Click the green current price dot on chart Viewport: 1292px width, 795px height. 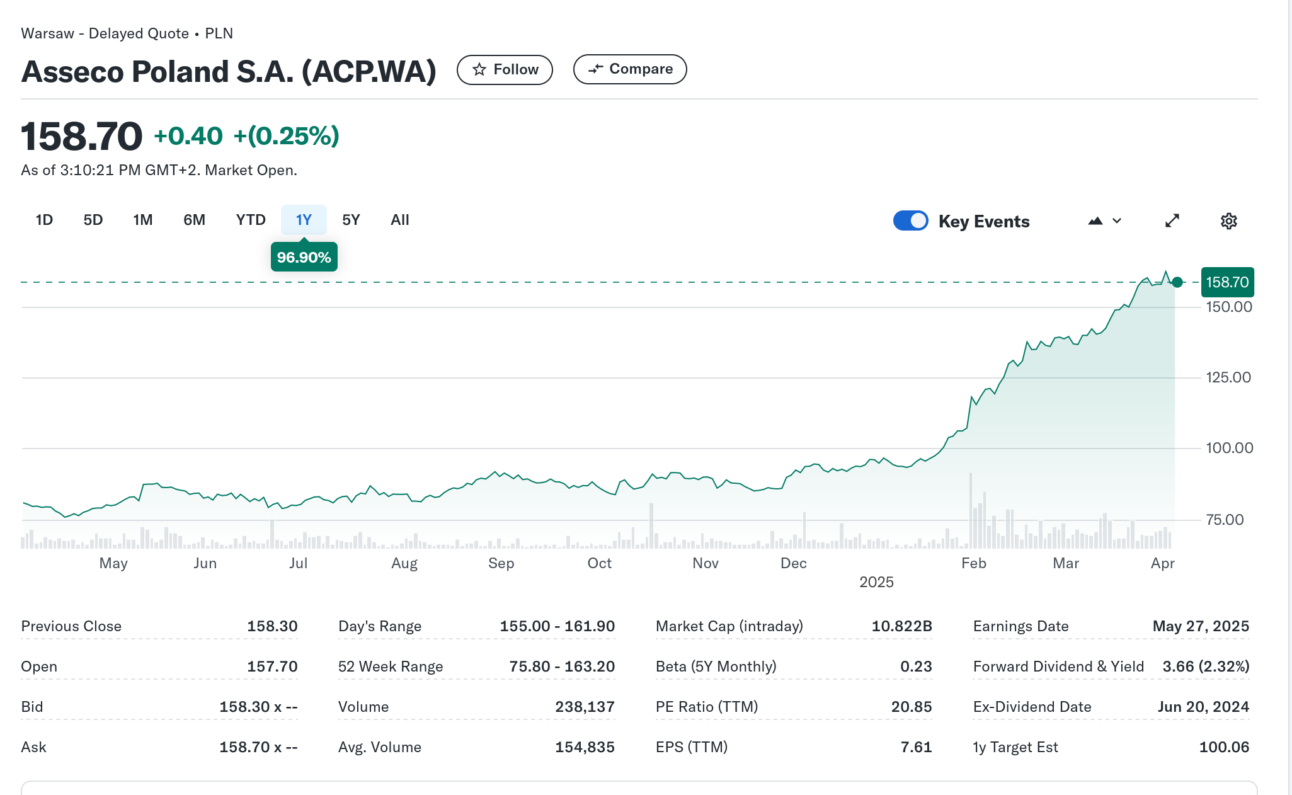coord(1177,282)
